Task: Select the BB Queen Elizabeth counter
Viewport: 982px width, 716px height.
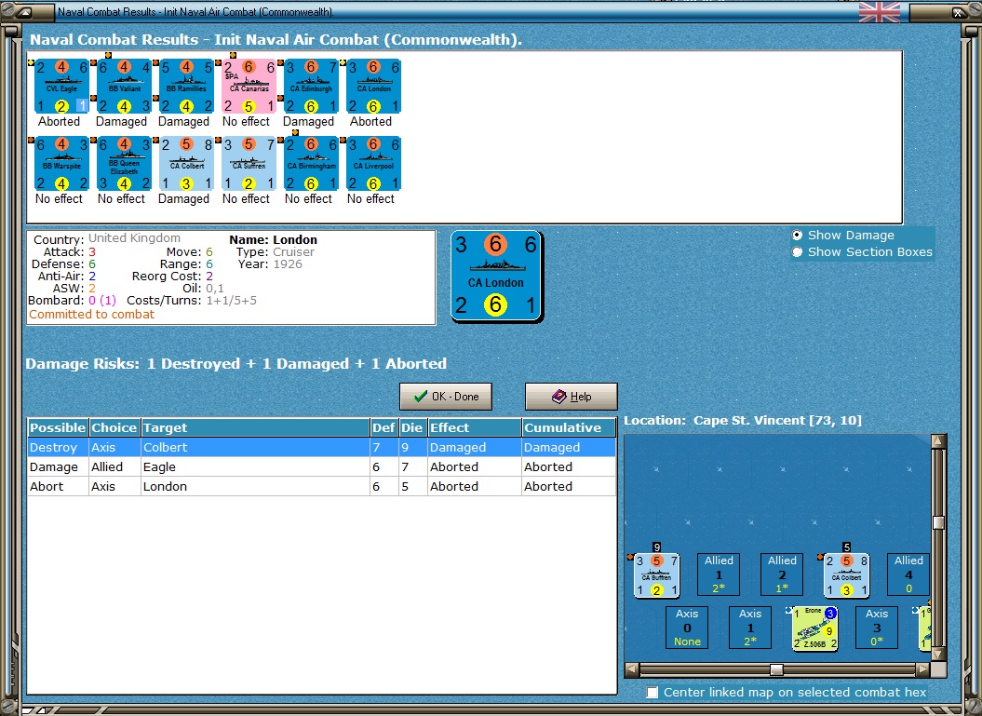Action: pos(124,164)
